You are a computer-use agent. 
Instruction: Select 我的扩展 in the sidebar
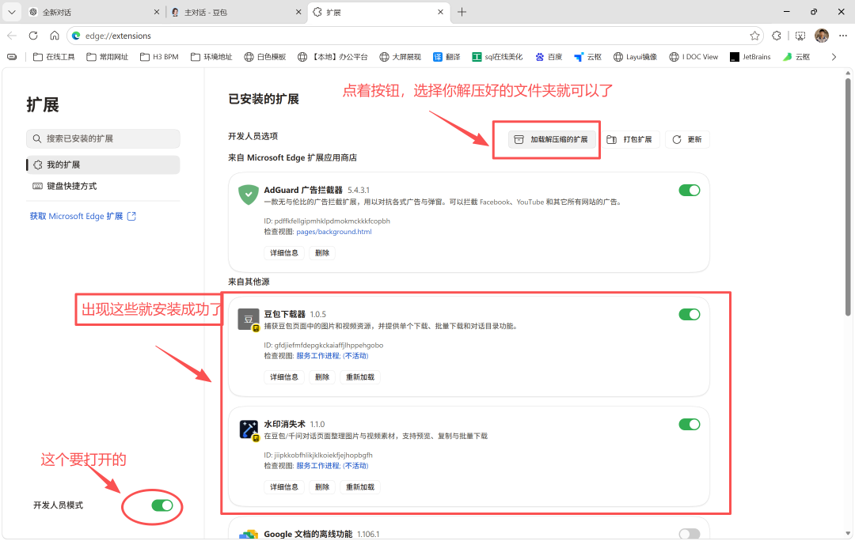(103, 165)
